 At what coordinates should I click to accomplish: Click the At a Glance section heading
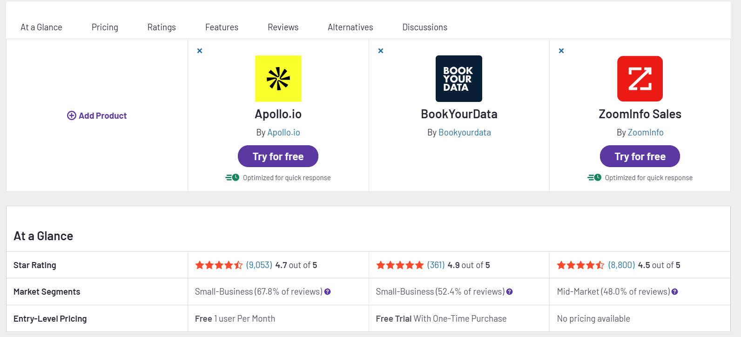coord(43,236)
